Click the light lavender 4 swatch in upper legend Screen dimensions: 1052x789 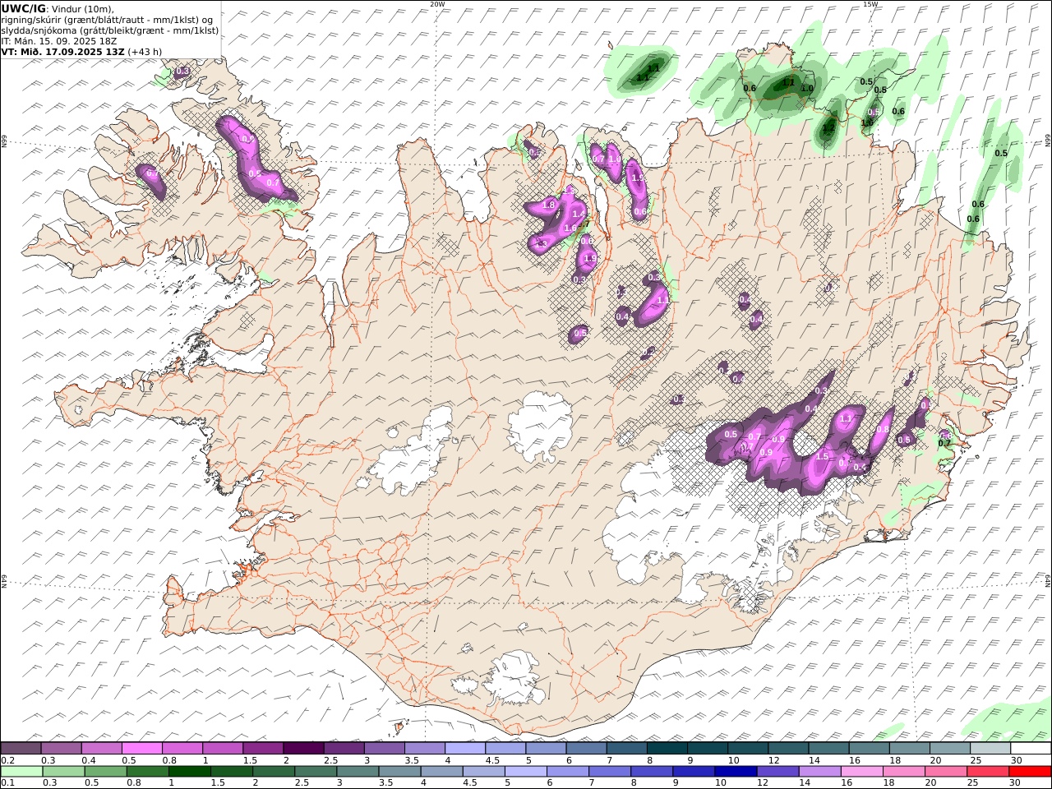pos(465,748)
